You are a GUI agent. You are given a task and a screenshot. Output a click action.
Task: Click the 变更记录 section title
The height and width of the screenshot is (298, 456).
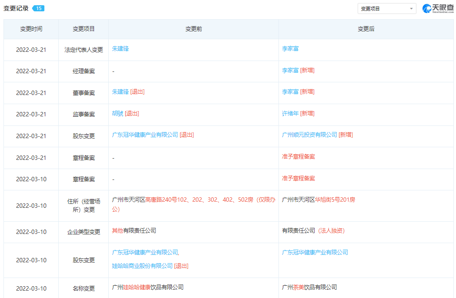(16, 8)
